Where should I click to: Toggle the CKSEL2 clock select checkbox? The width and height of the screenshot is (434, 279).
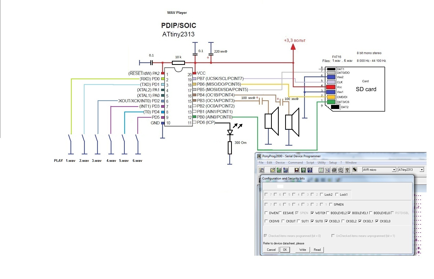point(343,221)
